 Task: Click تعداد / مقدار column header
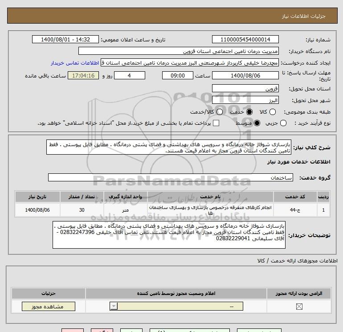click(82, 197)
